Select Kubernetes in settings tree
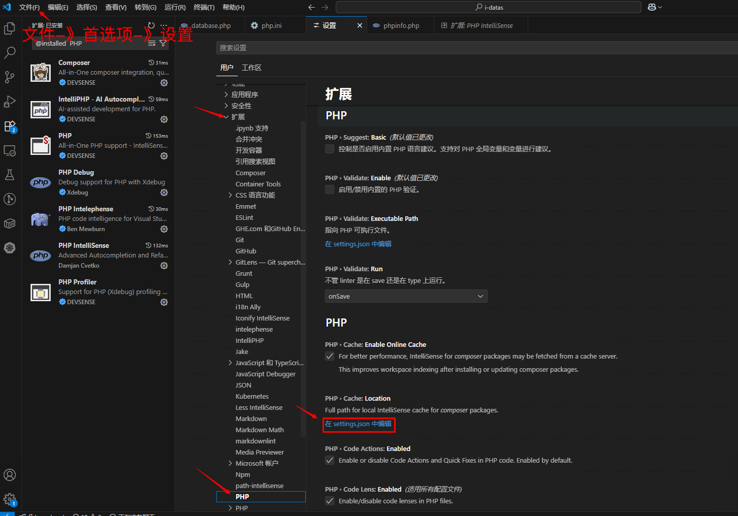 click(x=252, y=396)
